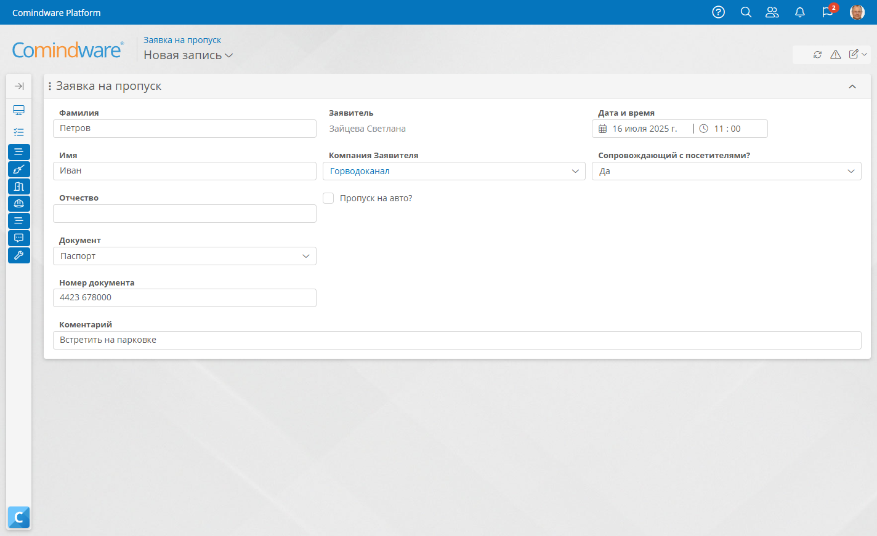
Task: Click into the empty 'Отчество' field
Action: click(185, 214)
